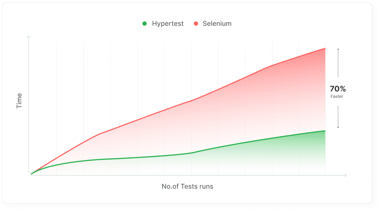Click the midpoint bend of the Hypertest line
Image resolution: width=381 pixels, height=212 pixels.
pos(192,153)
